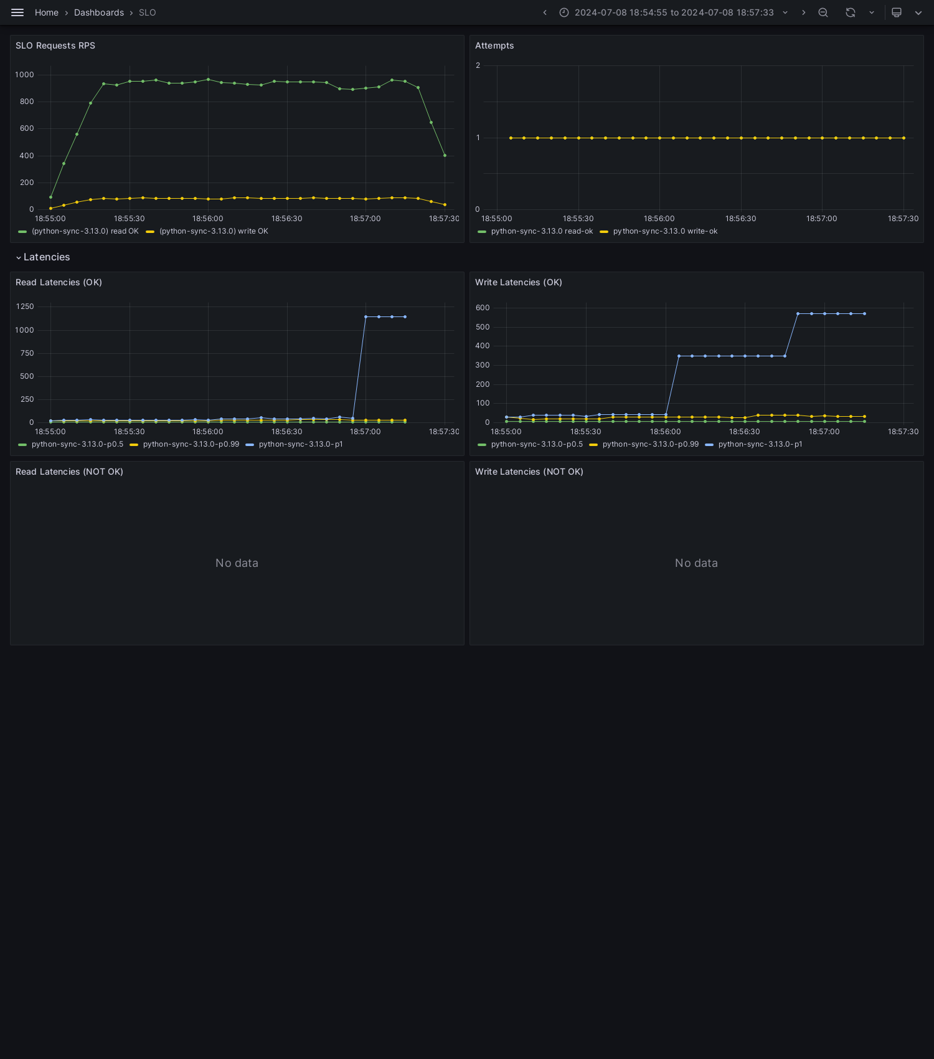This screenshot has height=1059, width=934.
Task: Open the hamburger navigation menu
Action: tap(17, 12)
